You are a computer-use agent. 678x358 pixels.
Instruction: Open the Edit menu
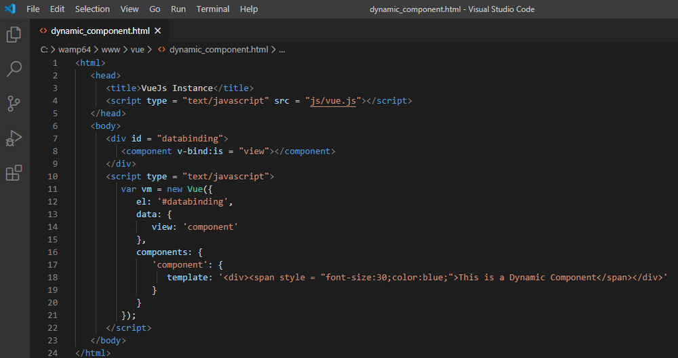(57, 9)
